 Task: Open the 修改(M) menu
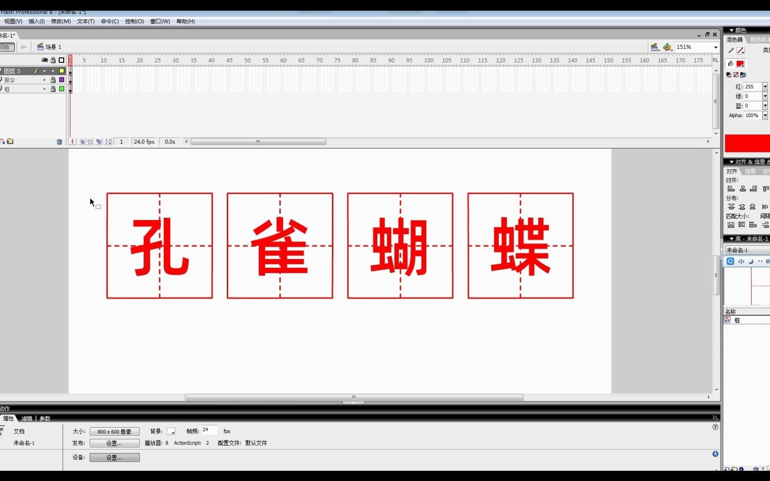coord(61,21)
